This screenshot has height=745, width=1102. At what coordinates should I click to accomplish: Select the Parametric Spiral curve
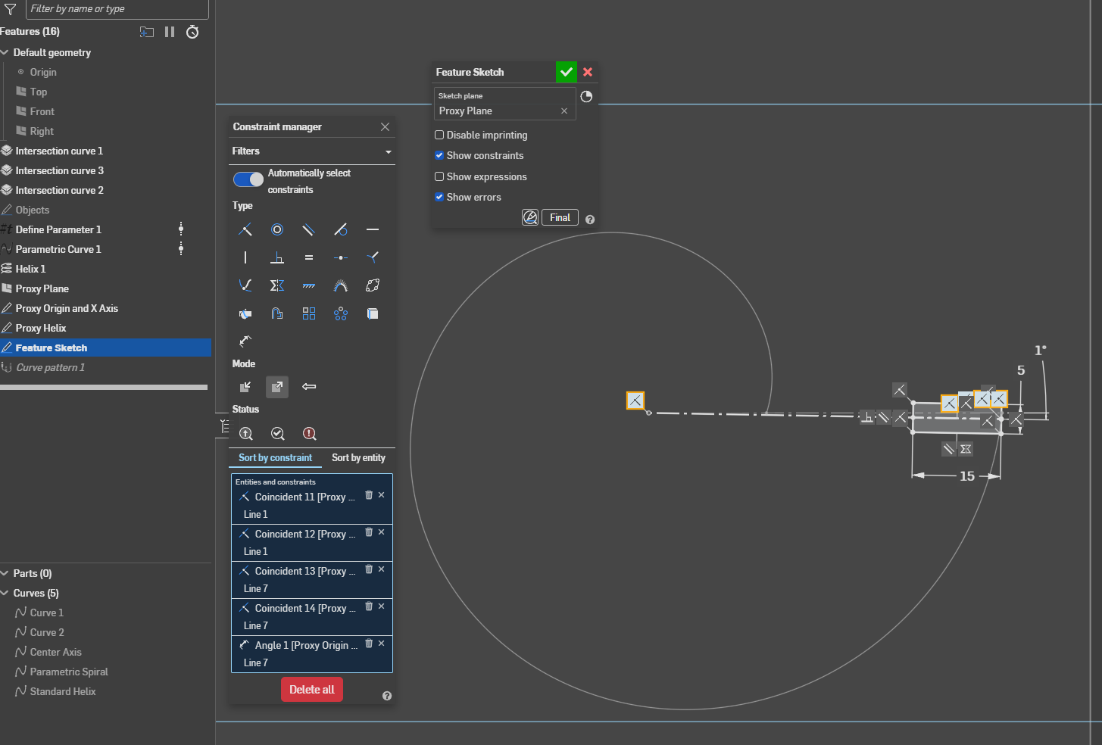click(x=69, y=672)
